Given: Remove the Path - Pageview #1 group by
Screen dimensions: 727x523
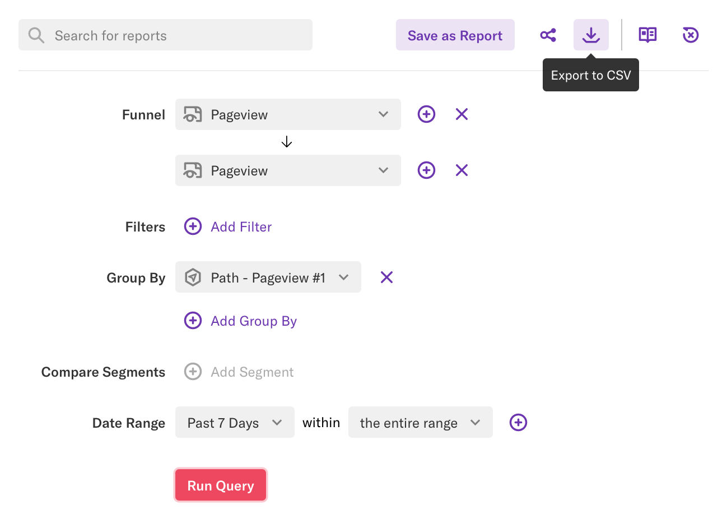Looking at the screenshot, I should [386, 277].
